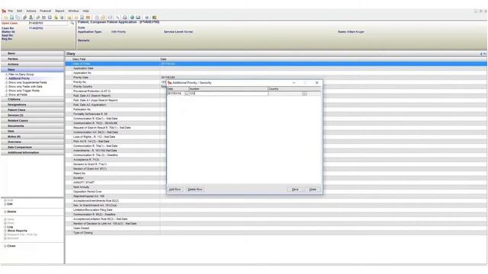The width and height of the screenshot is (488, 274).
Task: Click the magnifier icon in the main toolbar
Action: pyautogui.click(x=117, y=18)
